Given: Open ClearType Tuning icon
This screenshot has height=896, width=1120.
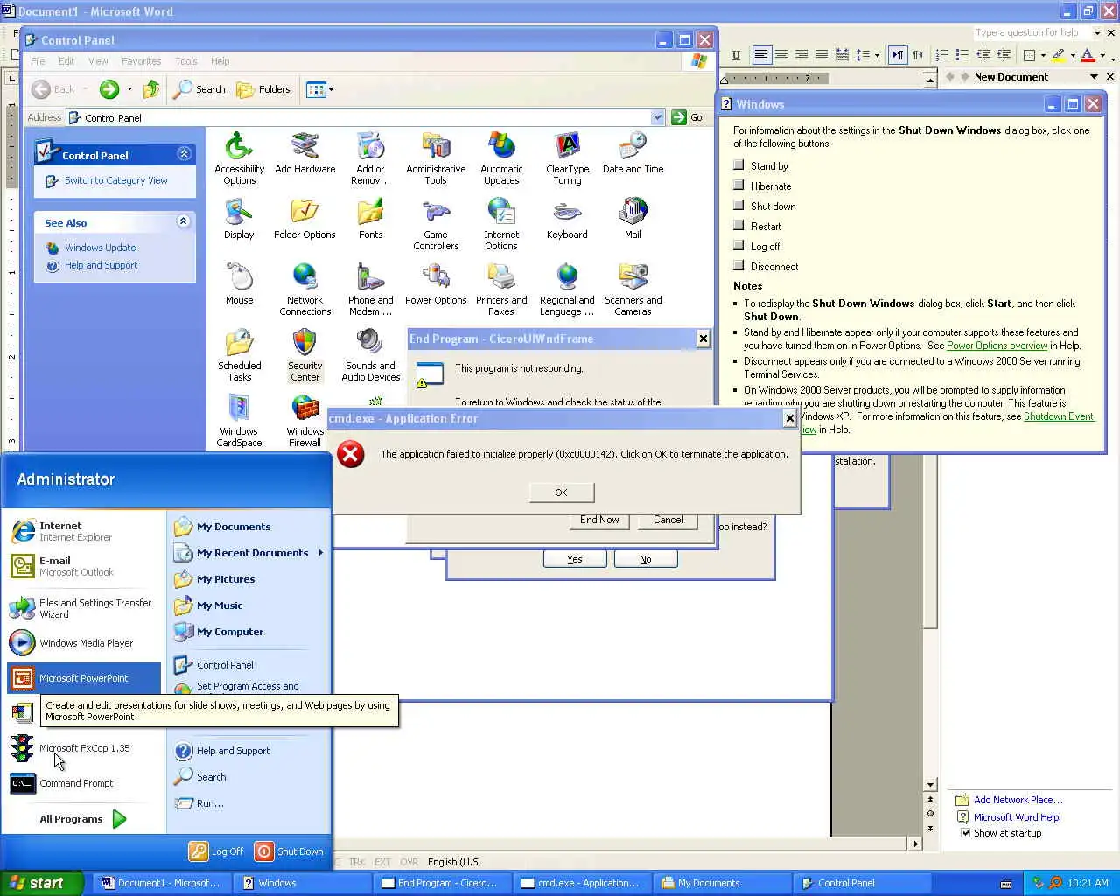Looking at the screenshot, I should pyautogui.click(x=567, y=158).
